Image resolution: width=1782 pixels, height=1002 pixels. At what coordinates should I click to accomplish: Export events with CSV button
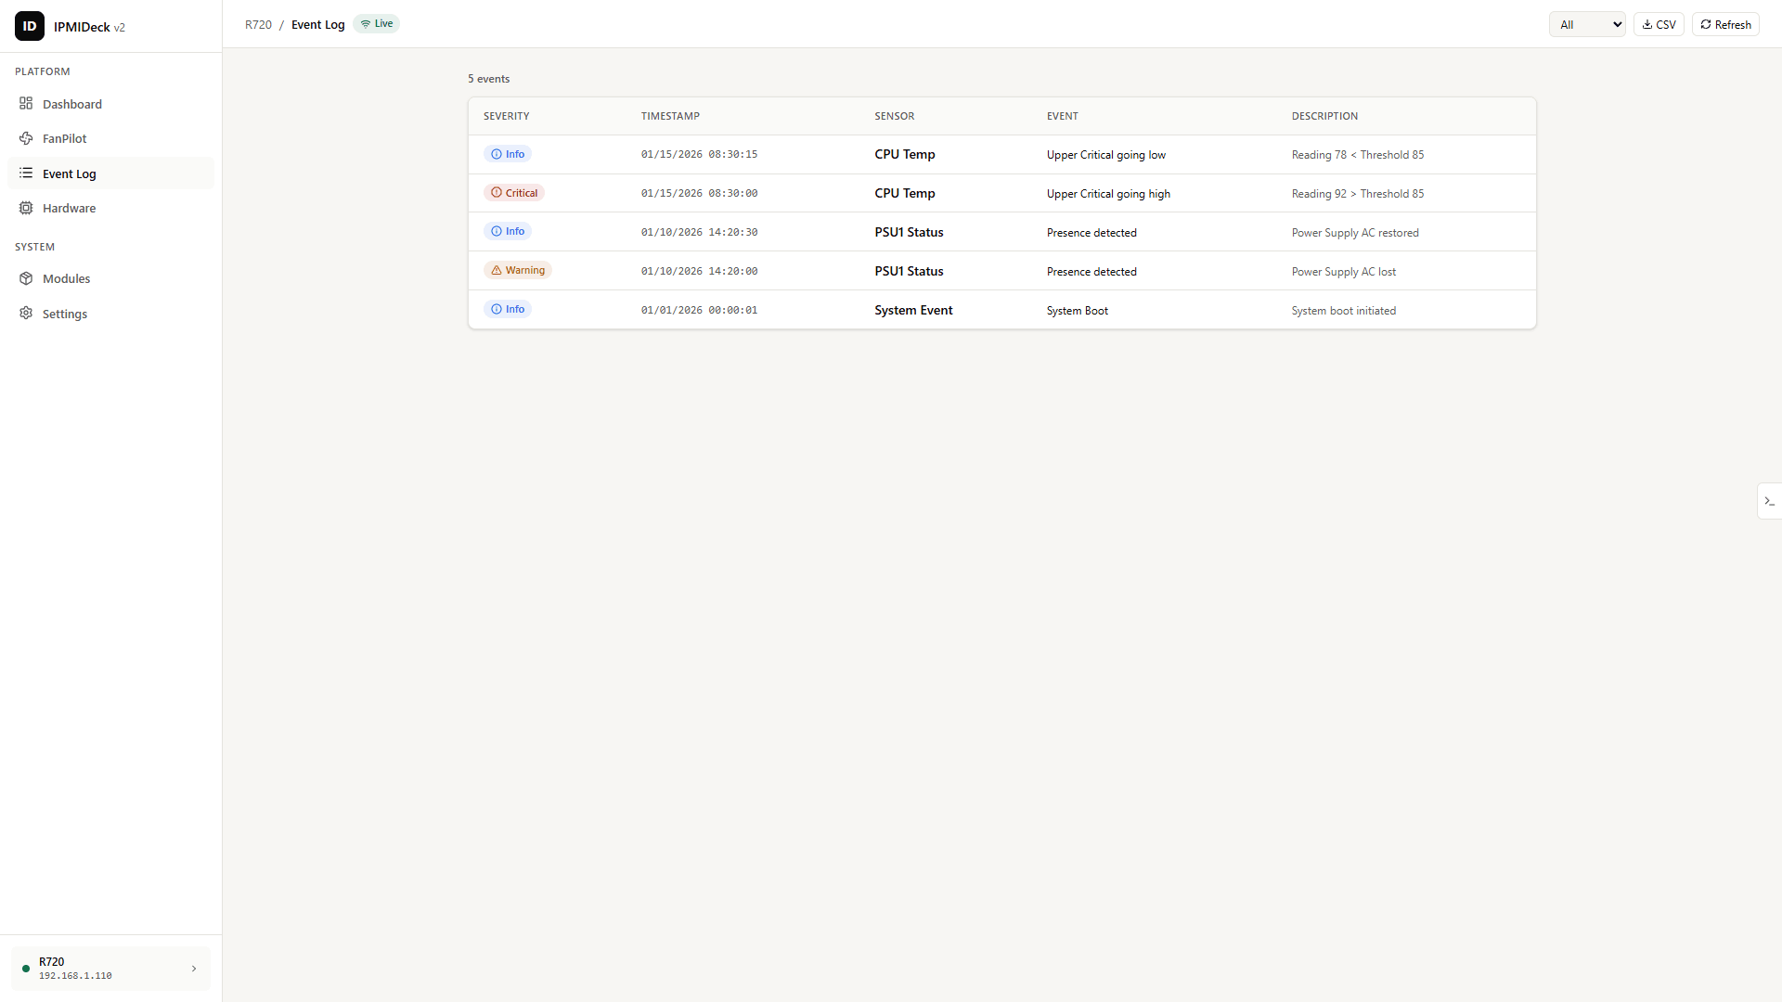pyautogui.click(x=1659, y=25)
